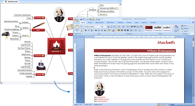Open the note icon on the Reception topic
This screenshot has width=195, height=106.
click(43, 18)
